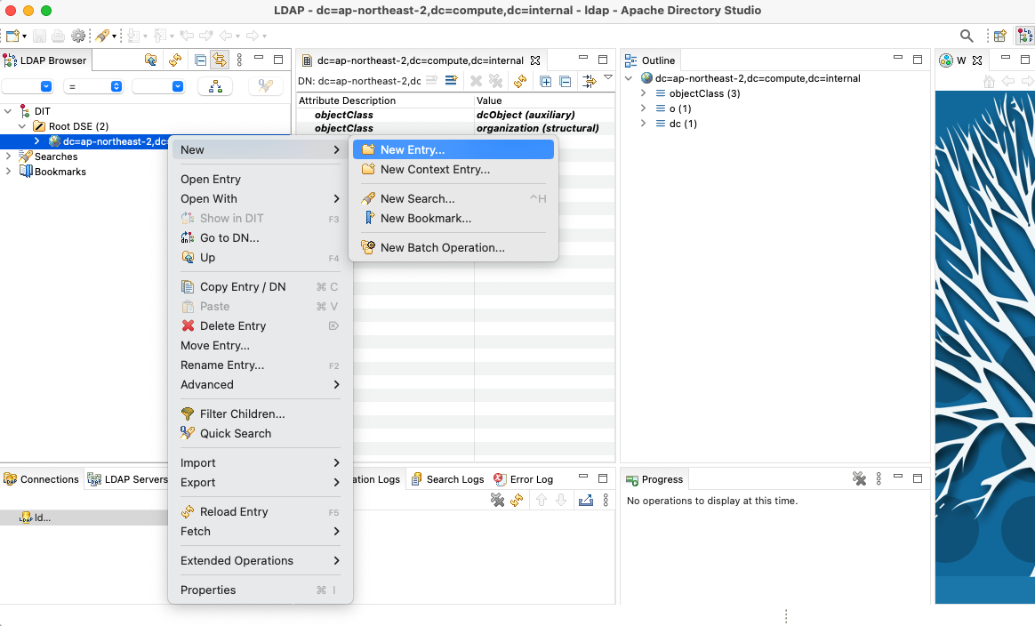The height and width of the screenshot is (626, 1035).
Task: Collapse the Outline root entry
Action: (x=629, y=78)
